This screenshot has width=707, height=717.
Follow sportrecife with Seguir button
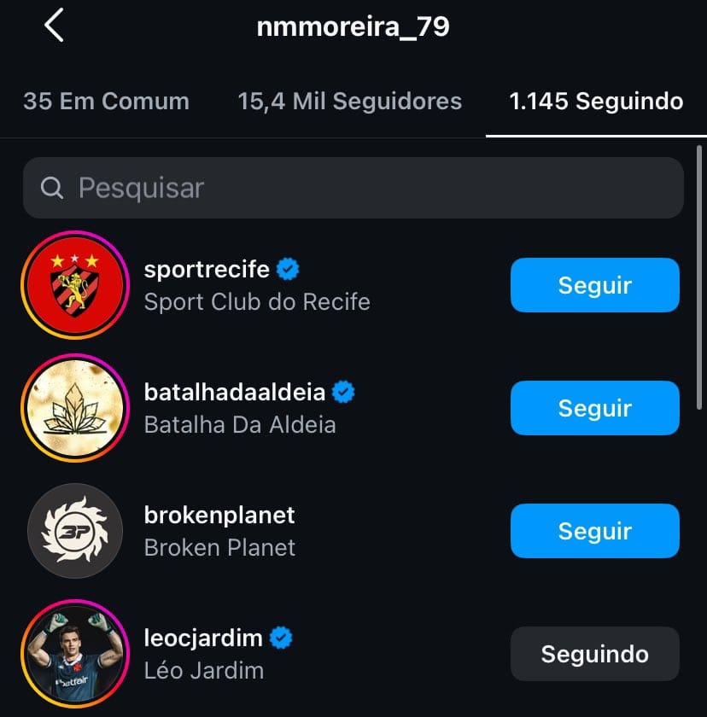click(594, 285)
